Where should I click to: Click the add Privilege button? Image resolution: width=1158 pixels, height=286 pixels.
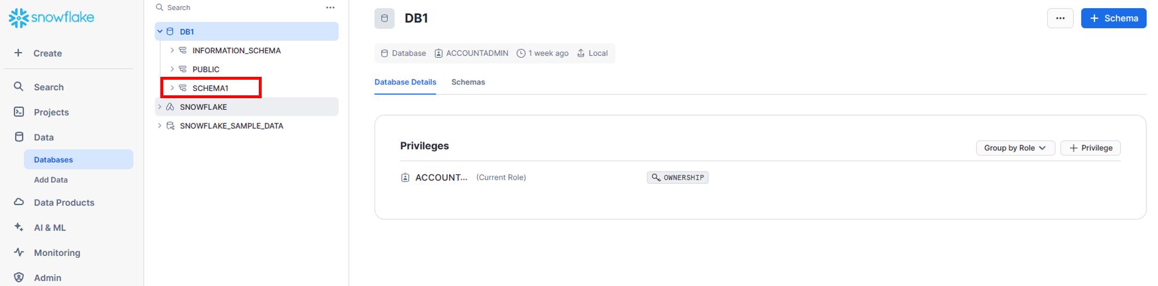tap(1090, 148)
